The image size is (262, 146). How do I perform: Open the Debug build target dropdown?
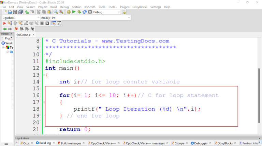click(118, 12)
